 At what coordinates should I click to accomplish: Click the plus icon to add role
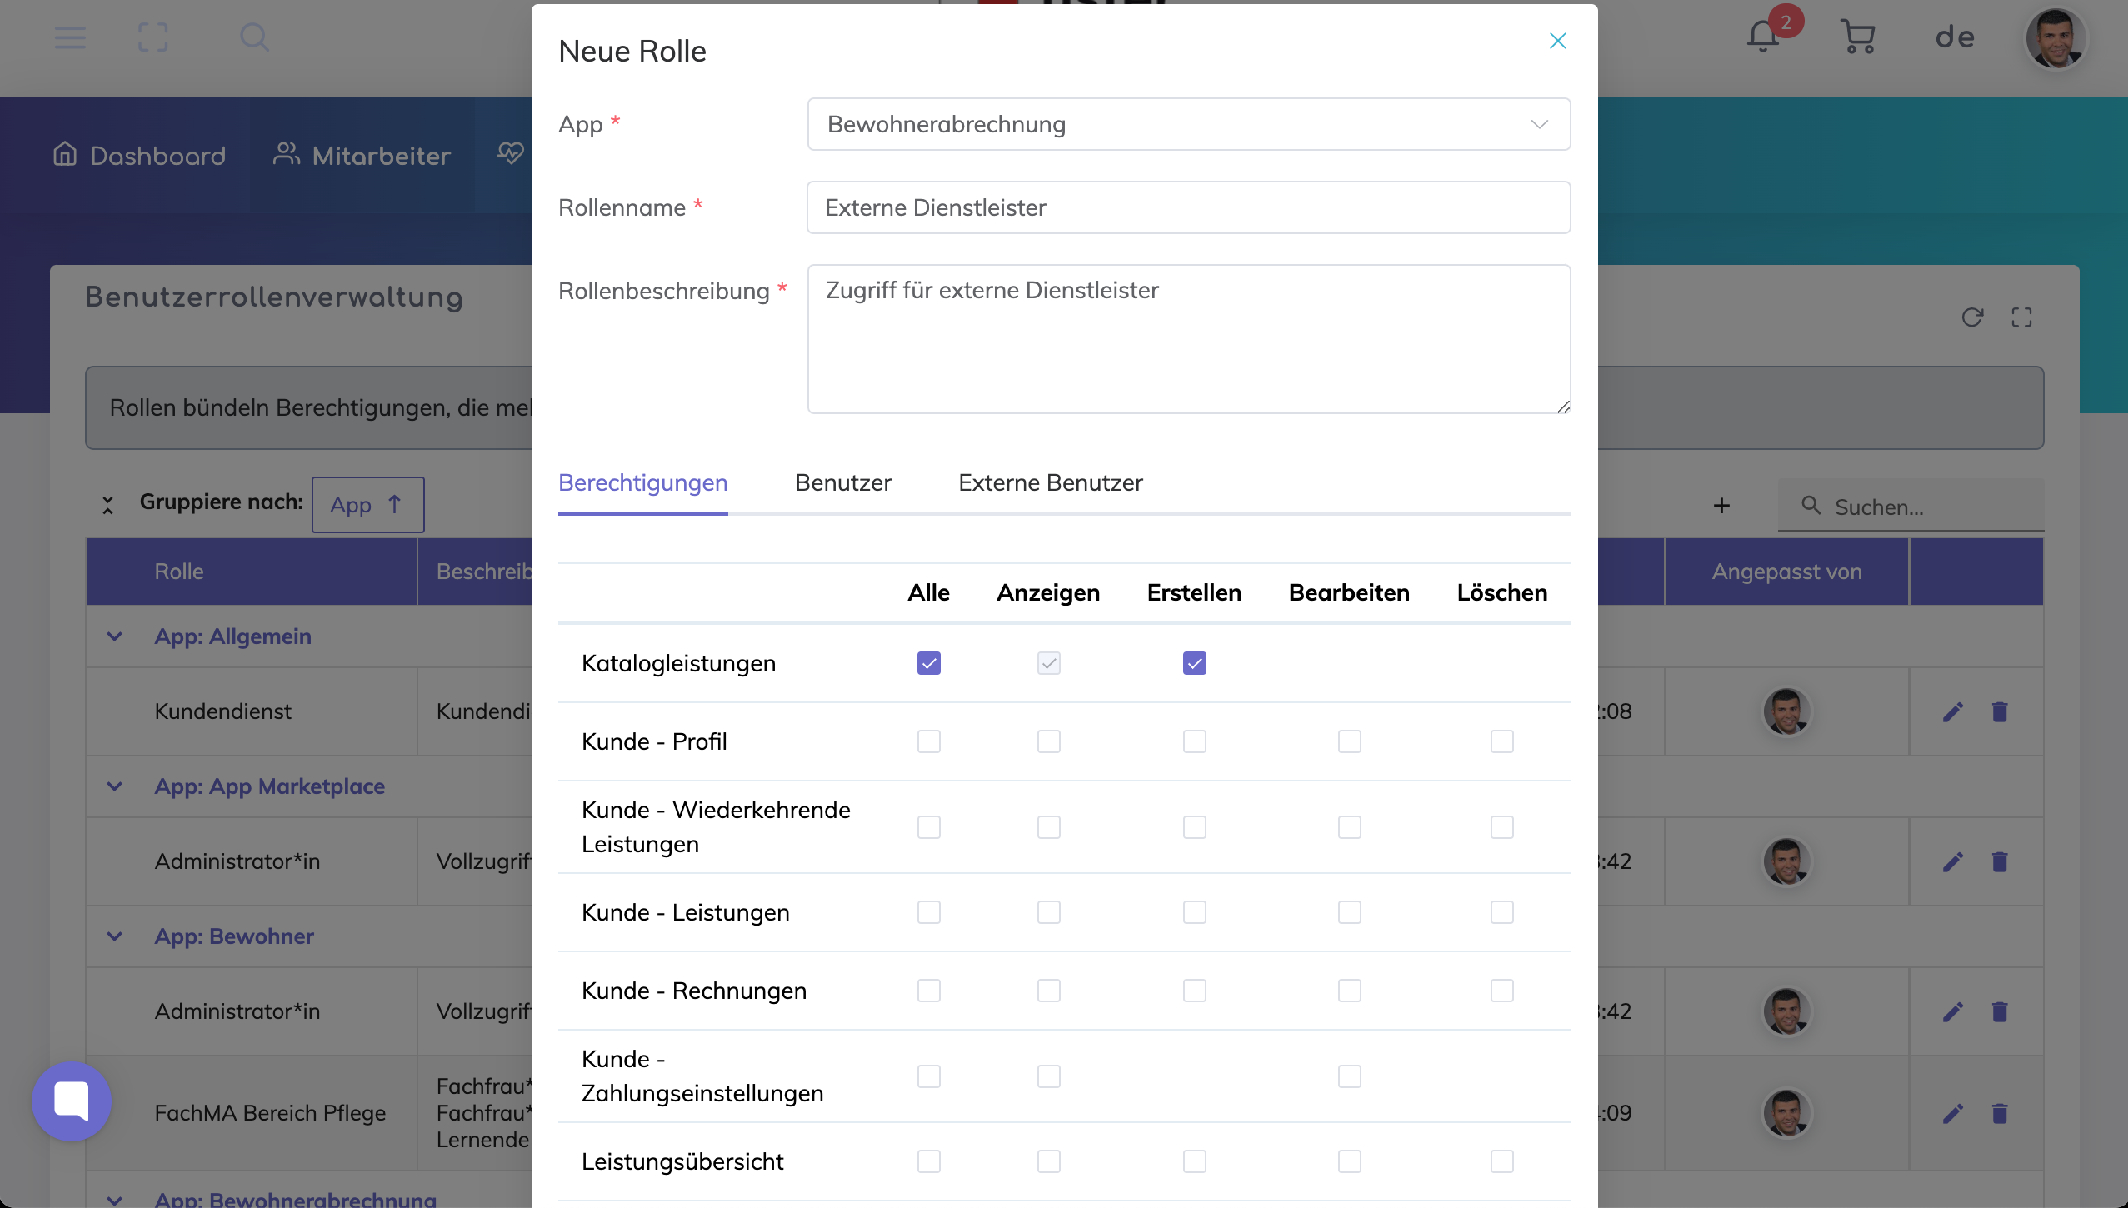1721,506
